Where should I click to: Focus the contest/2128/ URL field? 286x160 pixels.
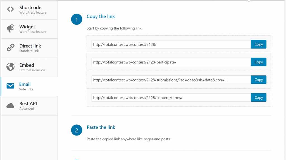171,44
